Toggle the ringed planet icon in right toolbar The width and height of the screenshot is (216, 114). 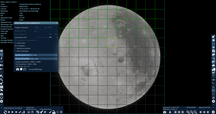(x=214, y=55)
